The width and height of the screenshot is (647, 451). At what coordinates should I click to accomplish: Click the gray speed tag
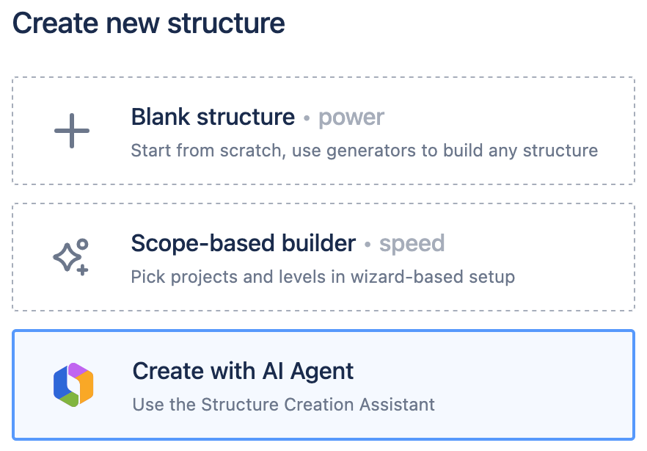tap(412, 244)
